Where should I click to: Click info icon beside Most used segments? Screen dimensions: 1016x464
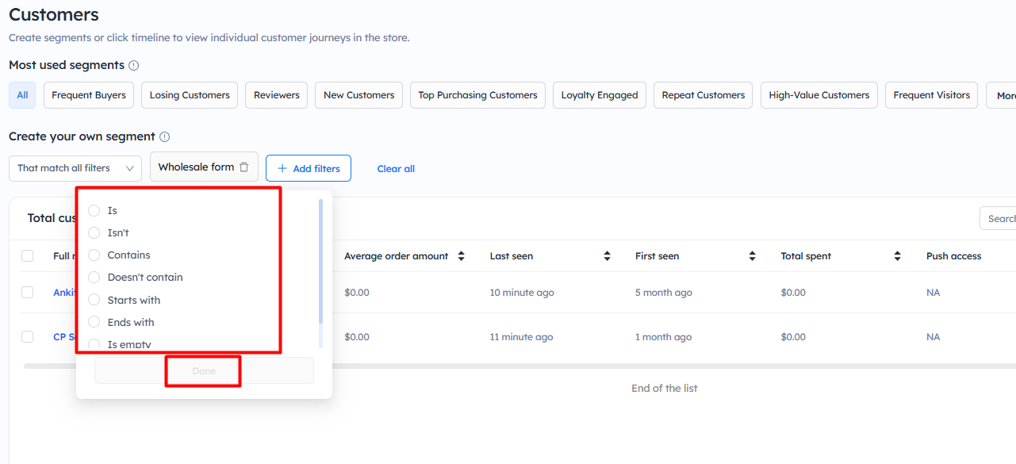tap(134, 66)
